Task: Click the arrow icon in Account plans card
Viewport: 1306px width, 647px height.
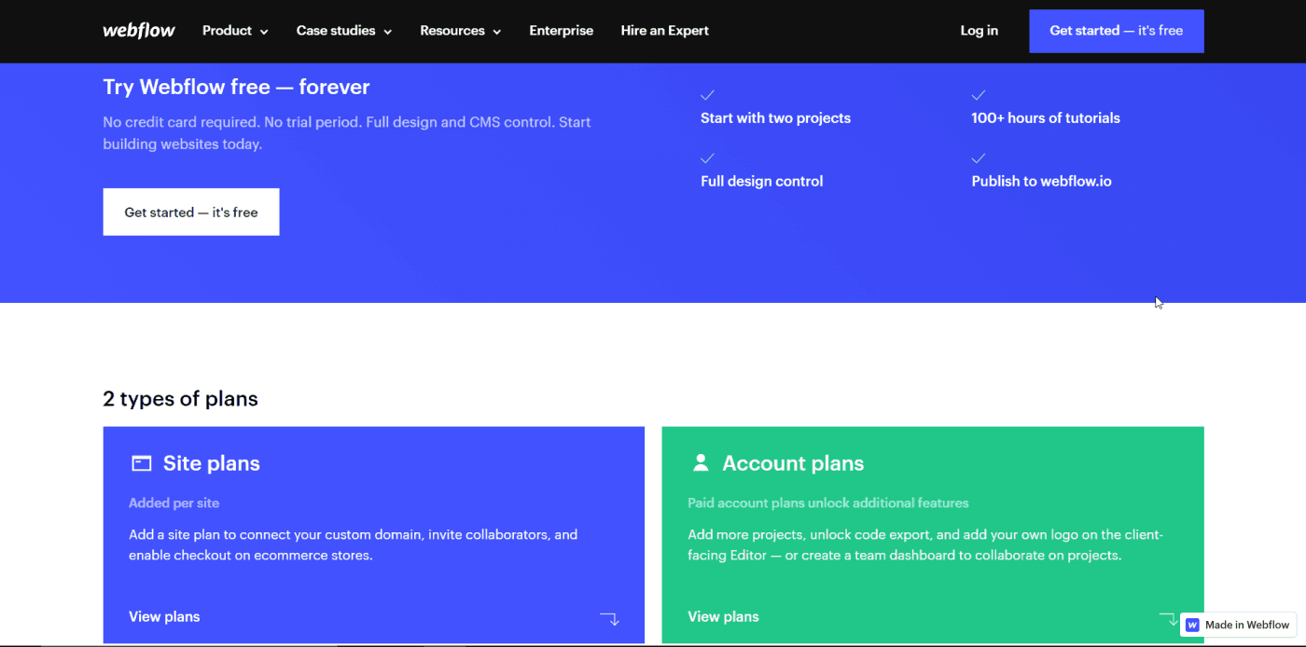Action: [1168, 618]
